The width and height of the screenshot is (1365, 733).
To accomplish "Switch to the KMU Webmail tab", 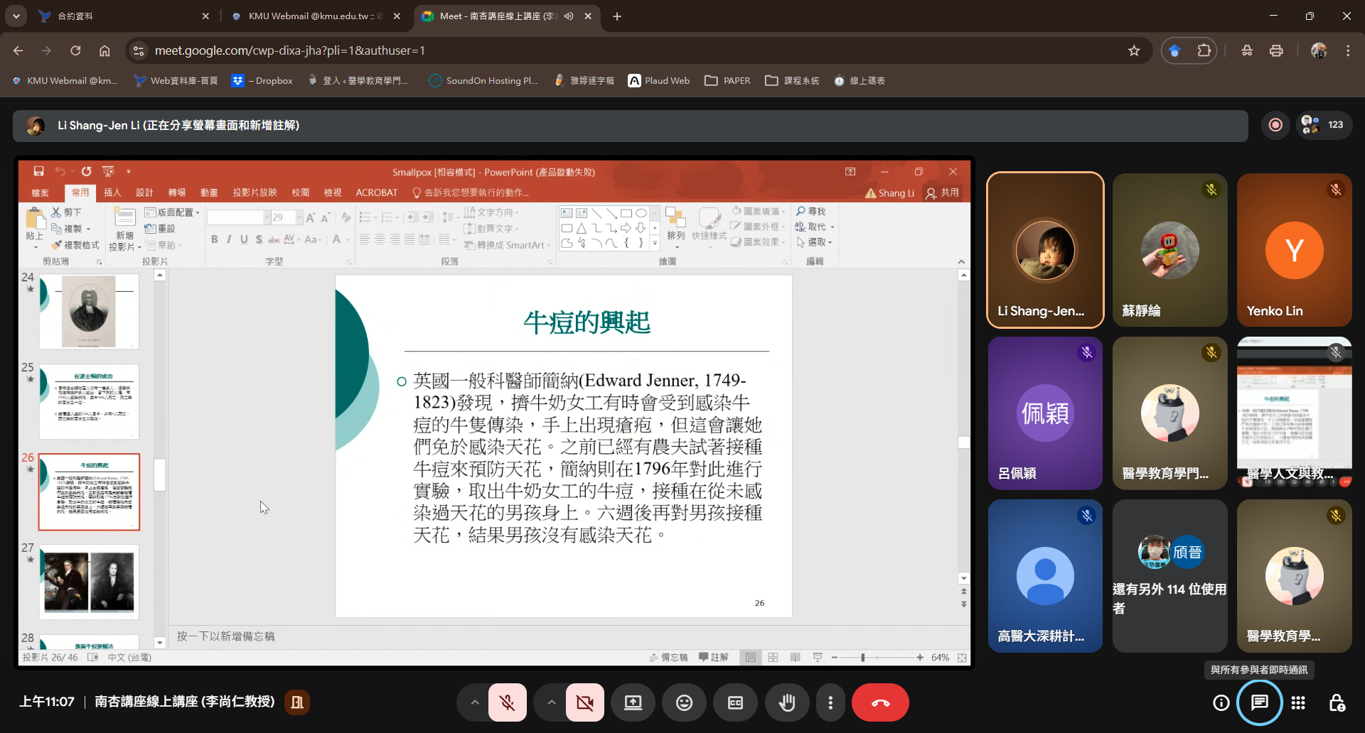I will point(313,16).
